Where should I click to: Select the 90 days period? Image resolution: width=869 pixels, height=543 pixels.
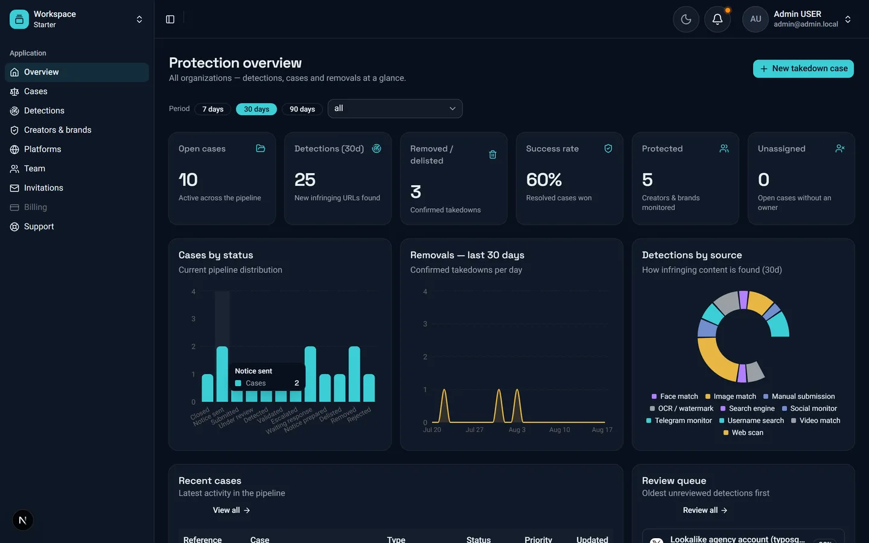click(302, 109)
